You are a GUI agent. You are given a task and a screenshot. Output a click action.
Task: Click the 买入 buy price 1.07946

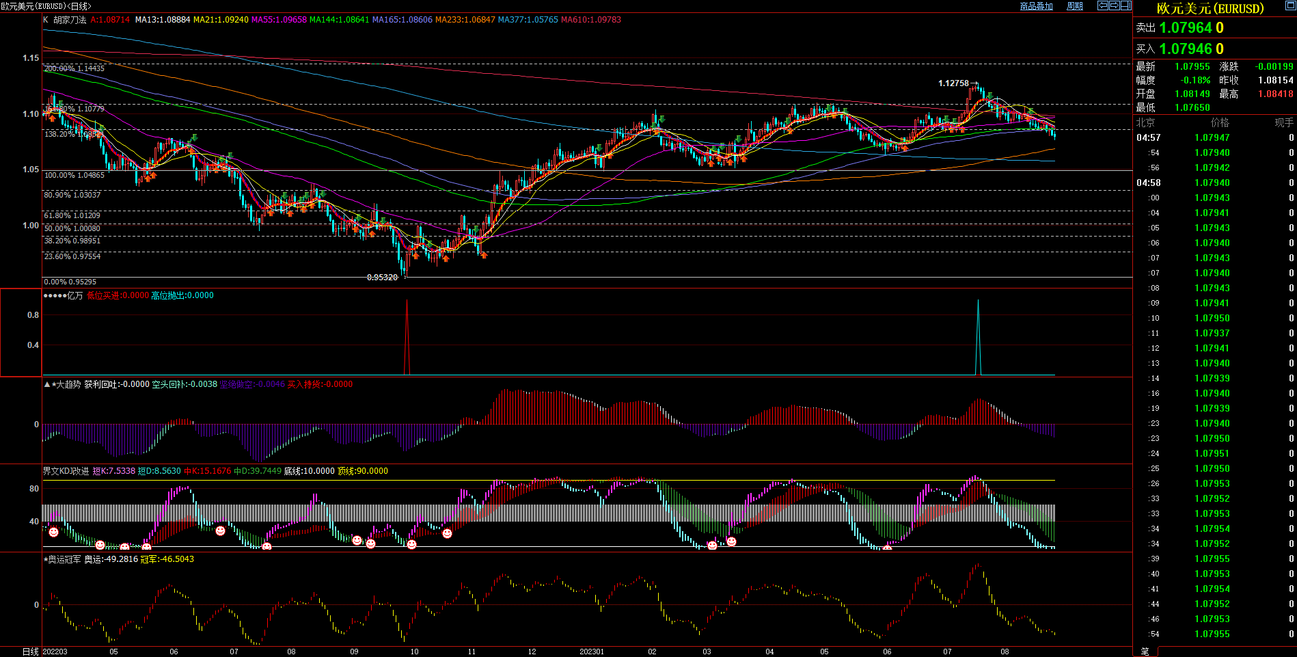[x=1185, y=49]
